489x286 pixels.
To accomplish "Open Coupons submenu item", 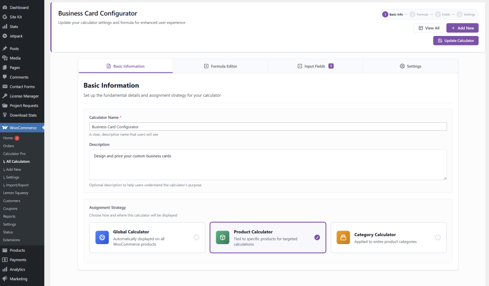I will click(10, 208).
